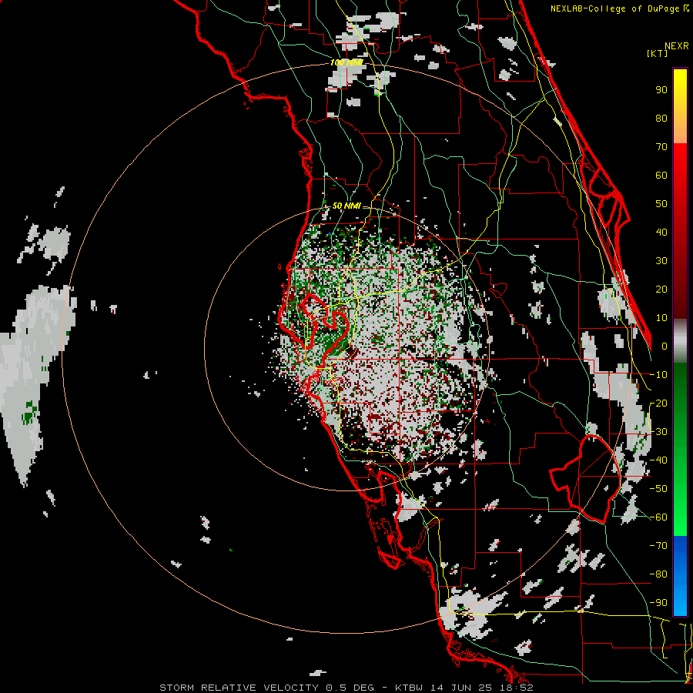Click the -50 knot scale label
The height and width of the screenshot is (693, 693).
pyautogui.click(x=658, y=489)
